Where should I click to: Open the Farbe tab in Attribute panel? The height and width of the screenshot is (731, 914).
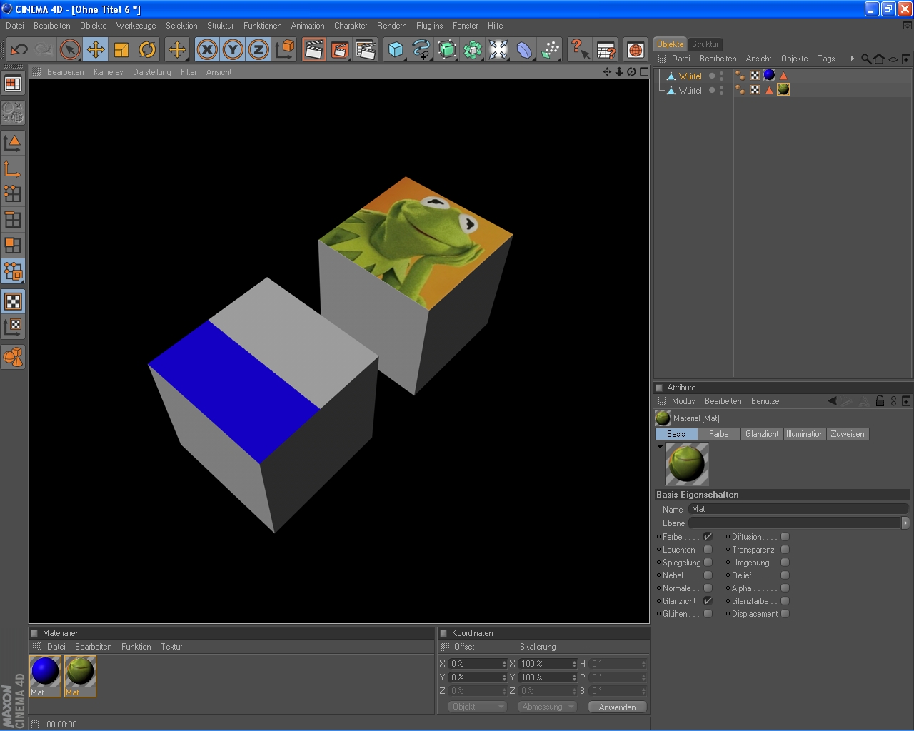point(719,434)
